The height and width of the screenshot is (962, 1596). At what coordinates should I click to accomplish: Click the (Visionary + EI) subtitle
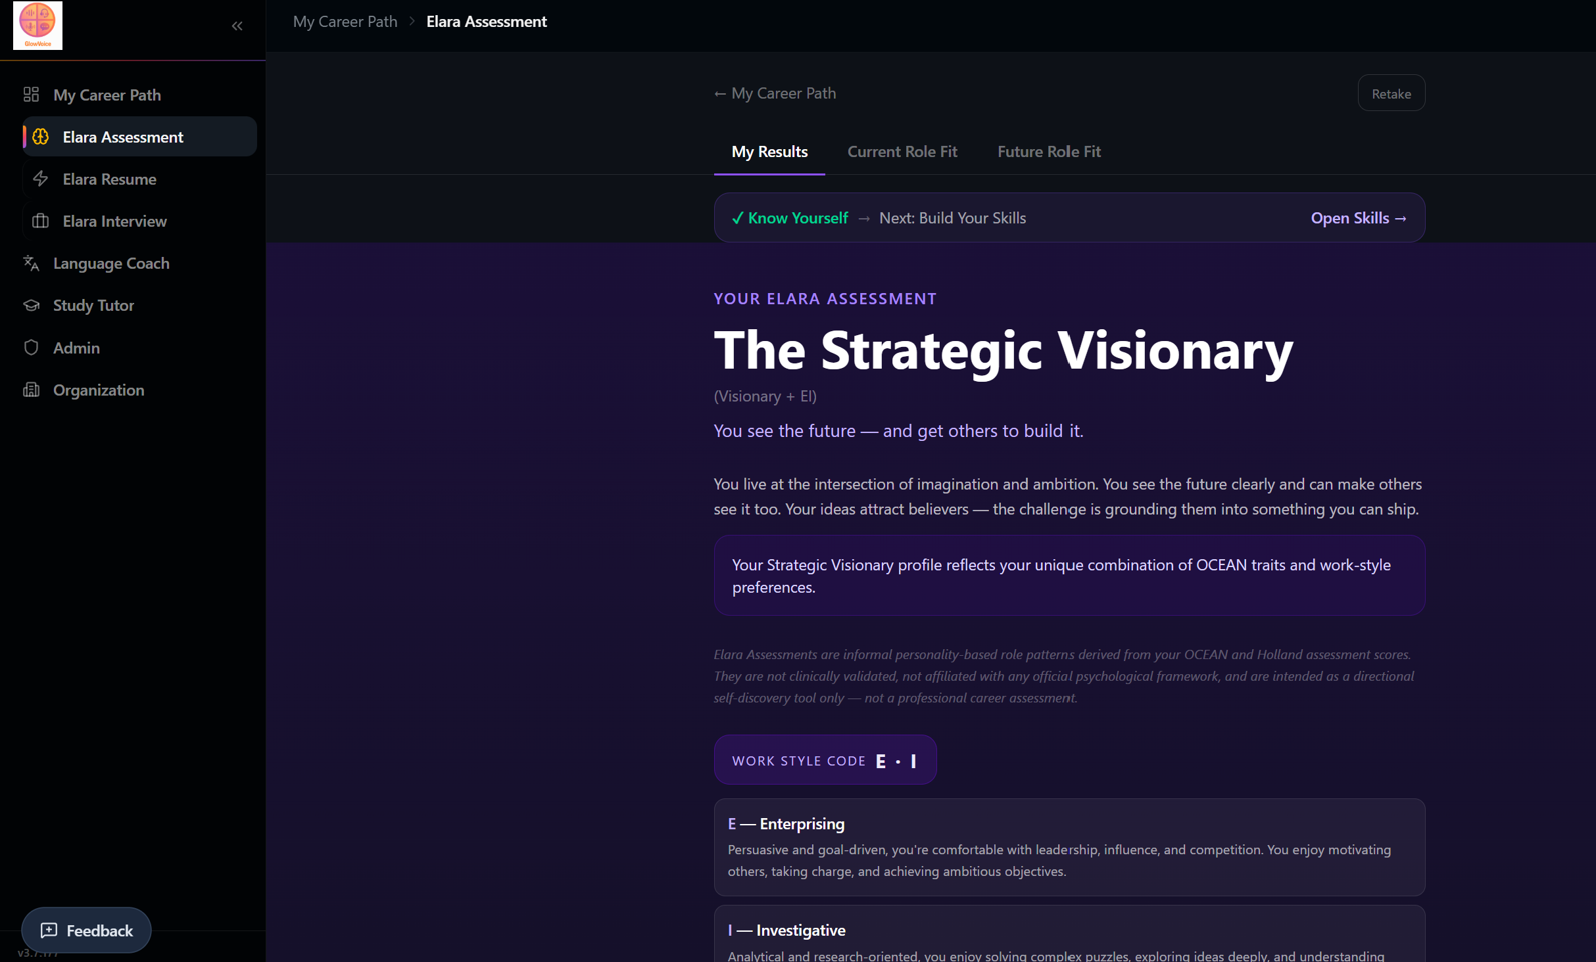(x=765, y=396)
